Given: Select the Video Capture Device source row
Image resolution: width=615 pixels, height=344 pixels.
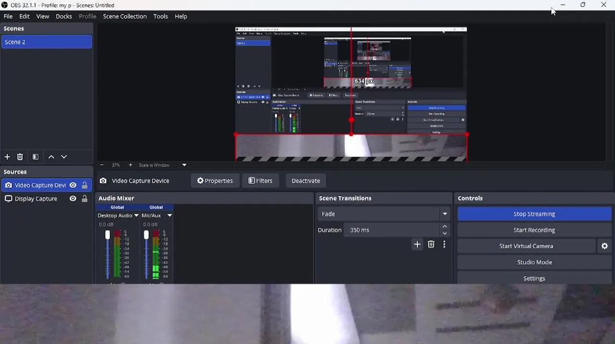Looking at the screenshot, I should tap(46, 185).
